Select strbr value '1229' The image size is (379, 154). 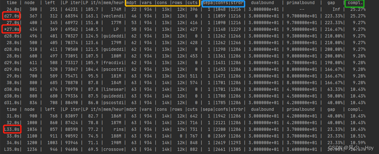coord(236,30)
